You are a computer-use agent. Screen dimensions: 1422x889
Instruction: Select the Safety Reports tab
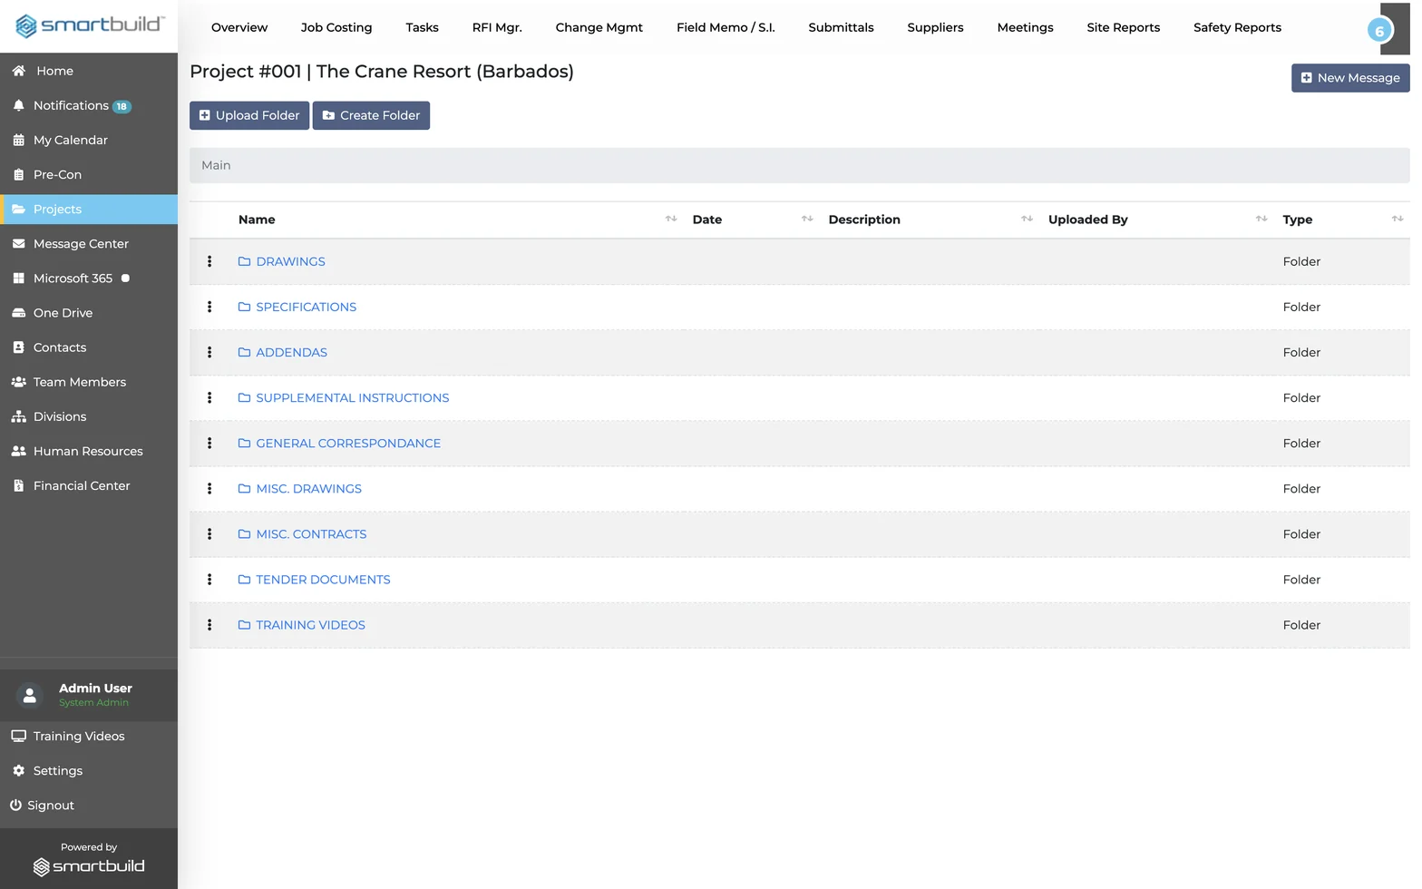point(1237,27)
